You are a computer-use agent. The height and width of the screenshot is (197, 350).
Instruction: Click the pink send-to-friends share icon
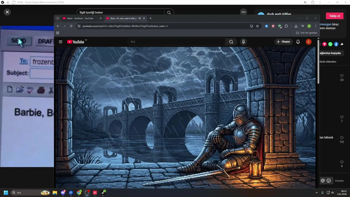click(x=325, y=44)
